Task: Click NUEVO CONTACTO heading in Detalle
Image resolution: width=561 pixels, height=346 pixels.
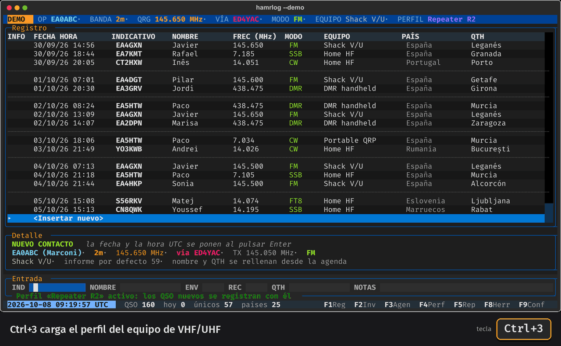Action: coord(43,244)
